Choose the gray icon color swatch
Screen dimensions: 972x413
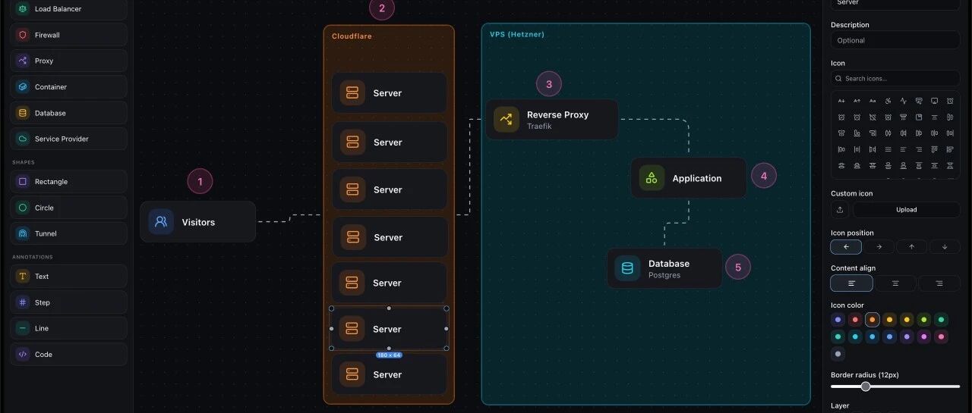point(838,354)
